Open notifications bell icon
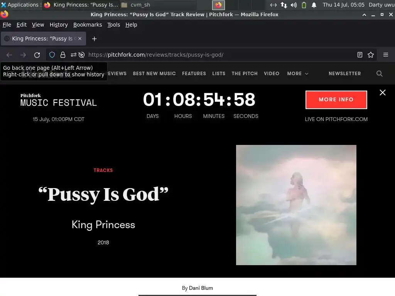Image resolution: width=395 pixels, height=296 pixels. click(x=314, y=5)
